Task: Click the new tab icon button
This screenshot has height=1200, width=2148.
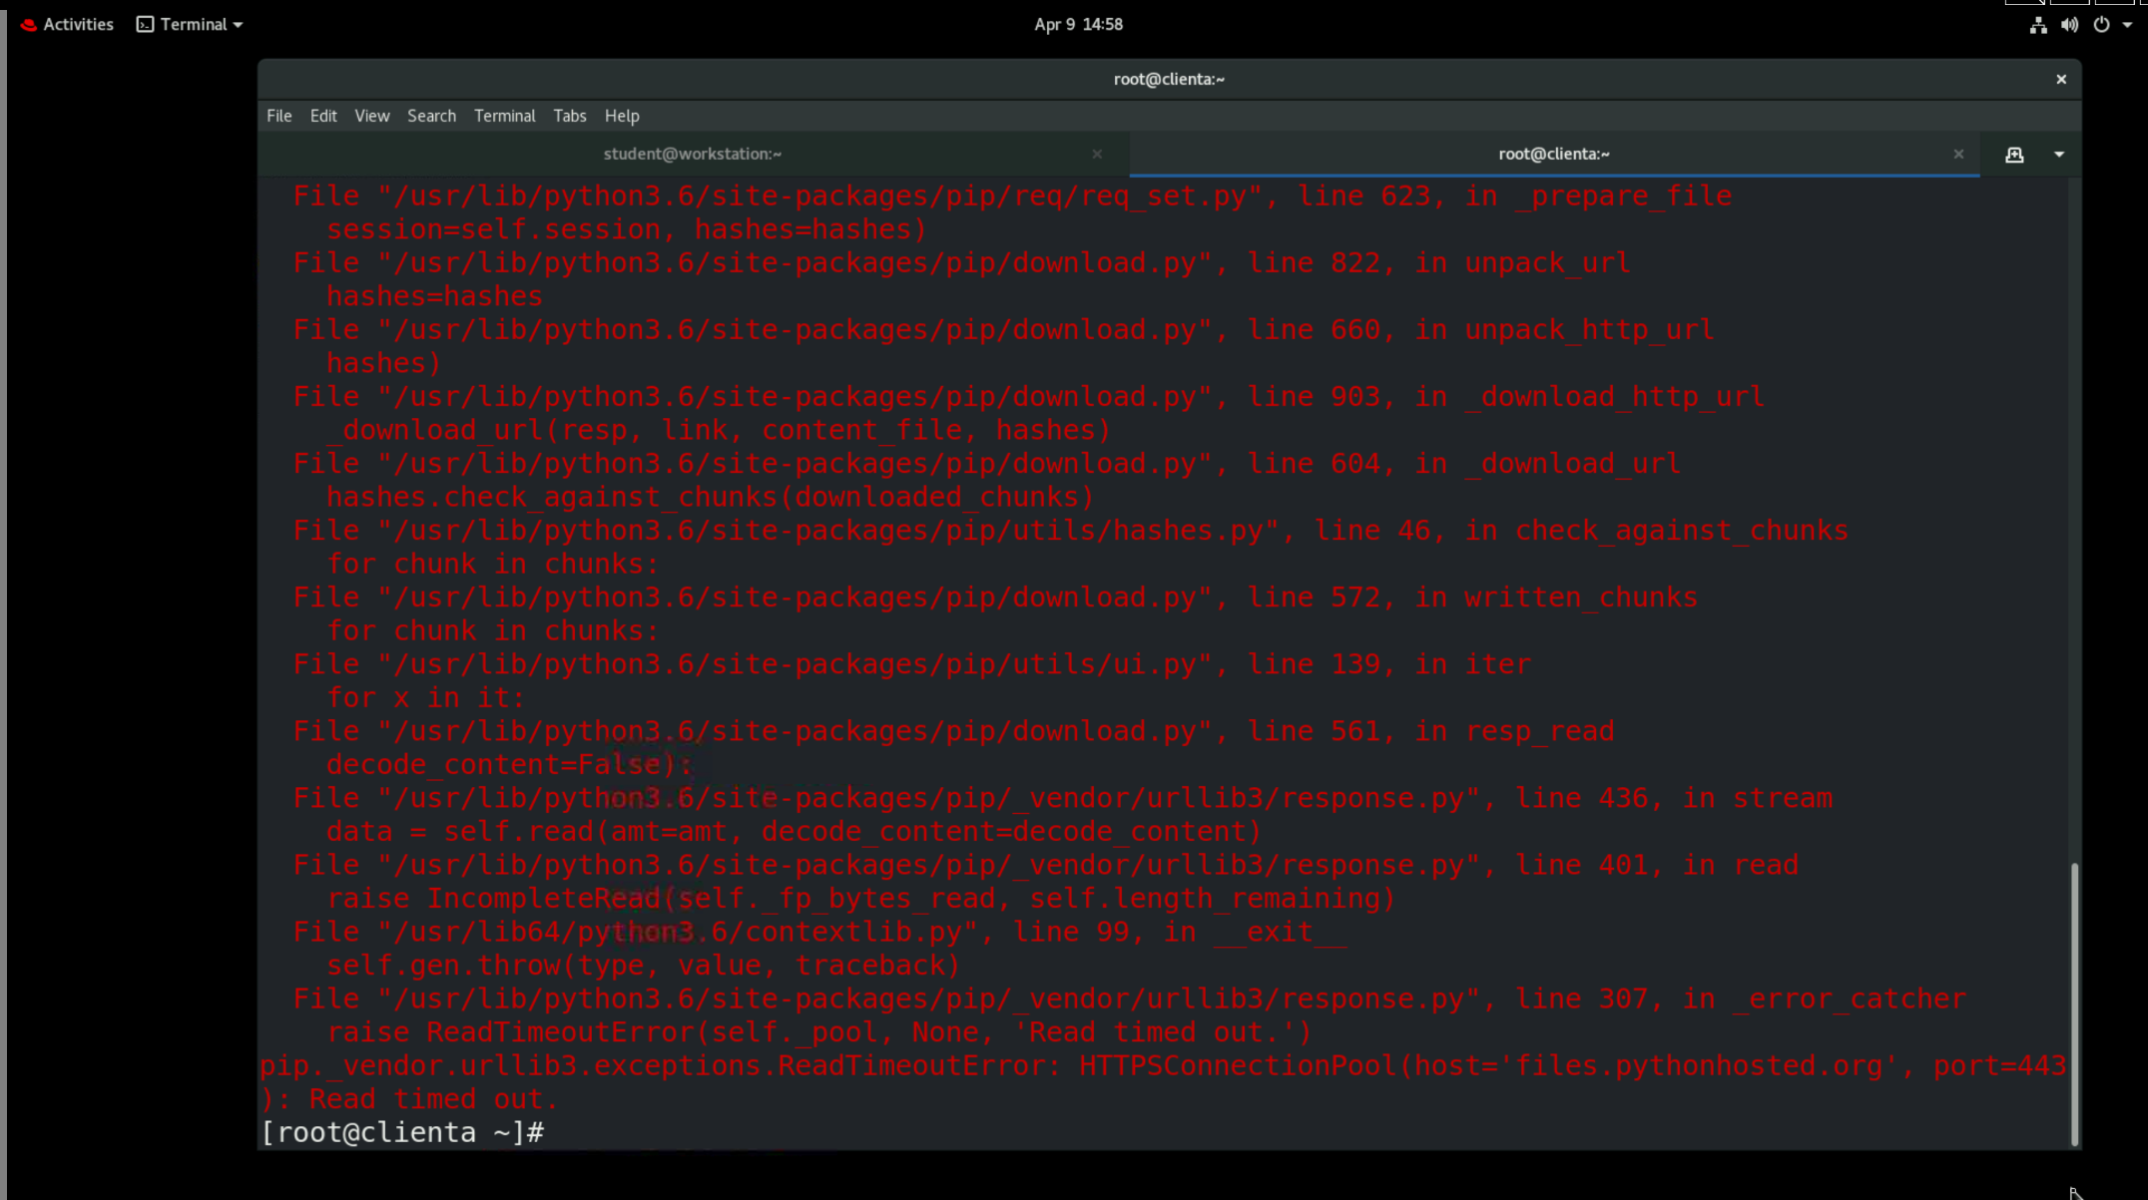Action: coord(2014,154)
